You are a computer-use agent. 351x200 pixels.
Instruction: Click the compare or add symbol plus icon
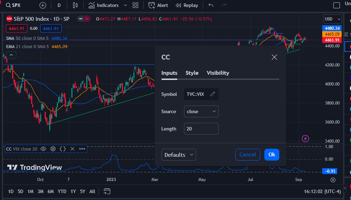[x=43, y=5]
